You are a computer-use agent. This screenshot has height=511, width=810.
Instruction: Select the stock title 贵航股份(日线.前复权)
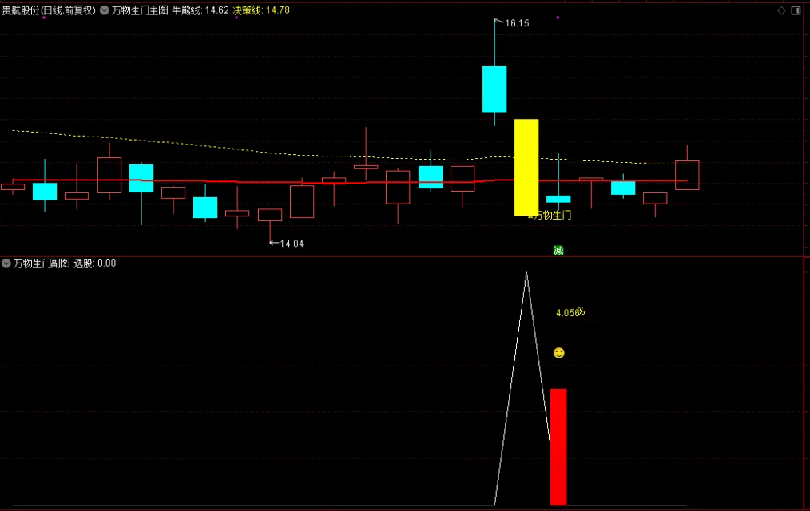pos(48,10)
